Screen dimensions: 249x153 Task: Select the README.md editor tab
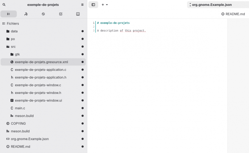click(x=233, y=14)
